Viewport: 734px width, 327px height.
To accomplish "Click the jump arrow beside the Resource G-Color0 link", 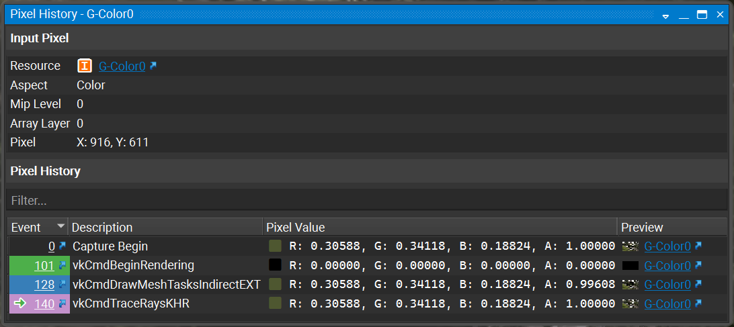I will point(153,66).
